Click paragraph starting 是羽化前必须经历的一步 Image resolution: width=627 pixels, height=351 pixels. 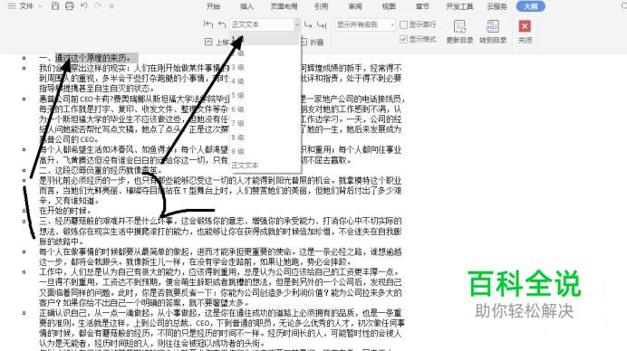coord(220,191)
